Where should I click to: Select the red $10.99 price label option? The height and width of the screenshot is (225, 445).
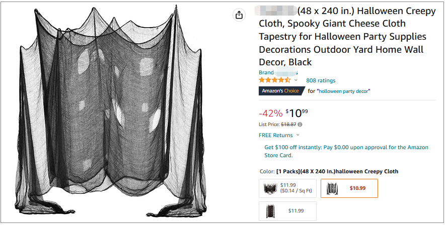(x=357, y=188)
